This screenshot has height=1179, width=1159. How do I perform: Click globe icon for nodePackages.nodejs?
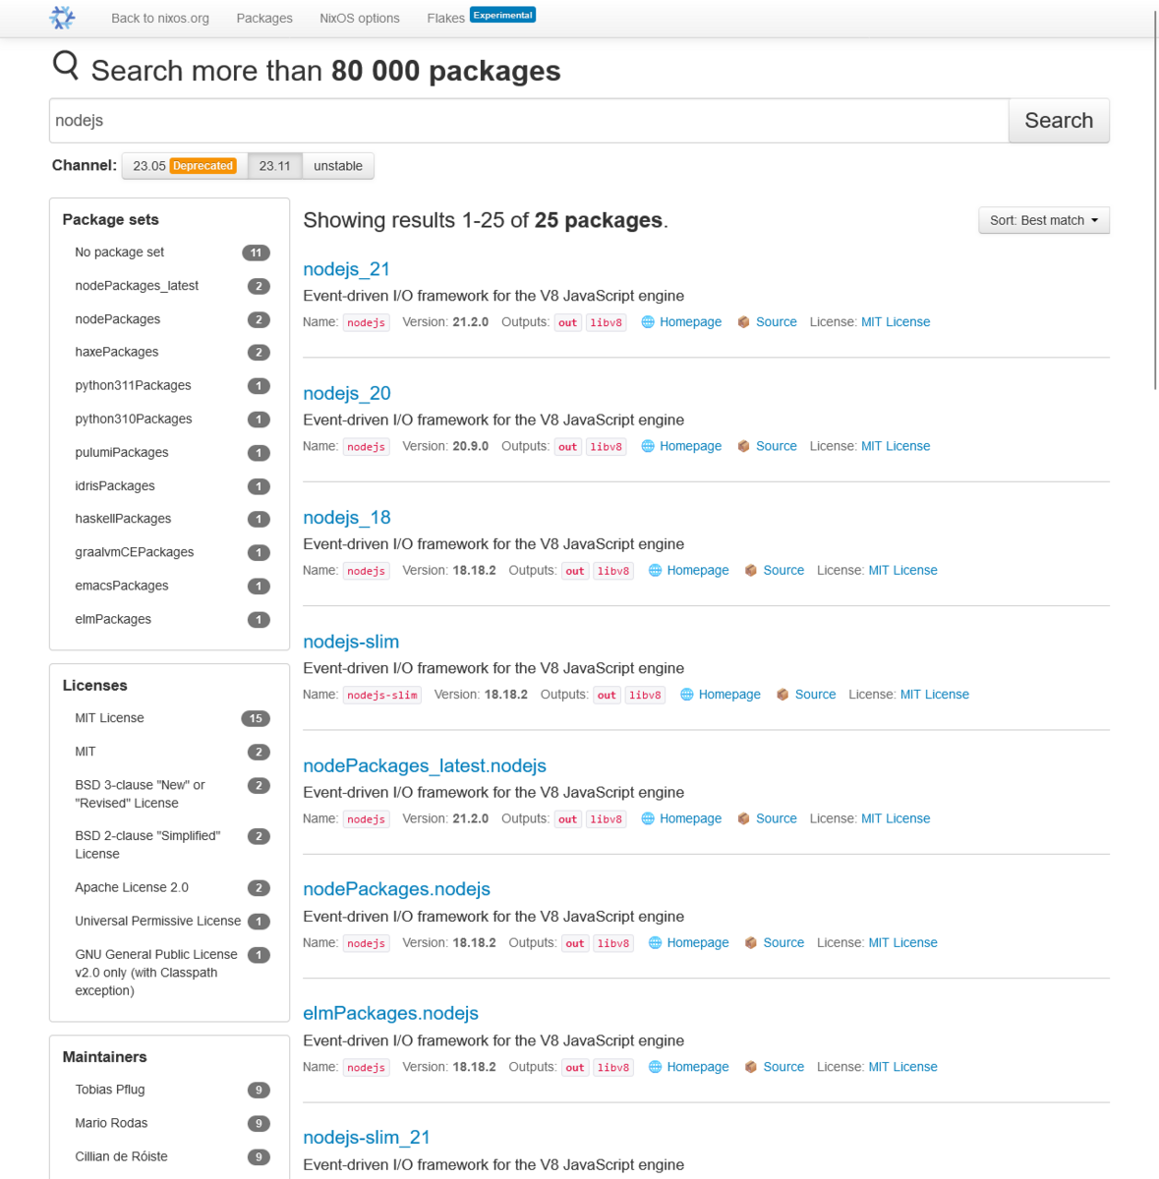[x=655, y=942]
